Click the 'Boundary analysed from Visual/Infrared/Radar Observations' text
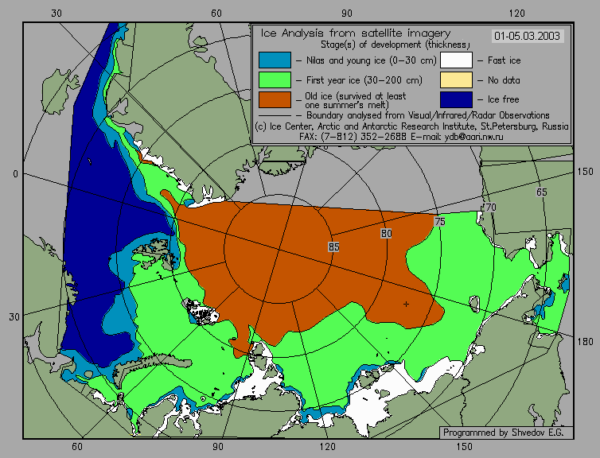 pos(428,115)
